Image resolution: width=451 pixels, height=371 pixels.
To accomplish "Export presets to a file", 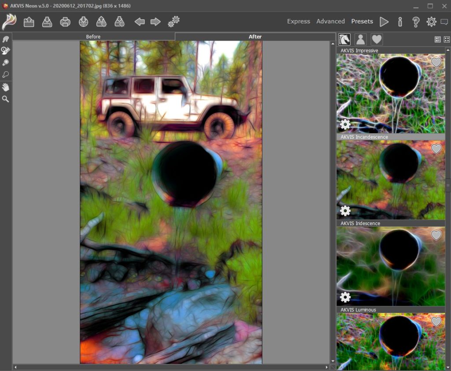I will click(x=119, y=21).
